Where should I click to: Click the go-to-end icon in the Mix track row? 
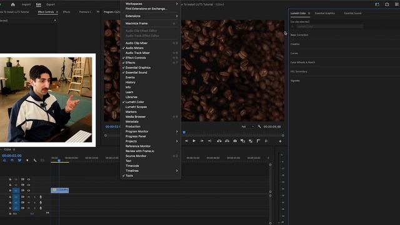point(47,212)
